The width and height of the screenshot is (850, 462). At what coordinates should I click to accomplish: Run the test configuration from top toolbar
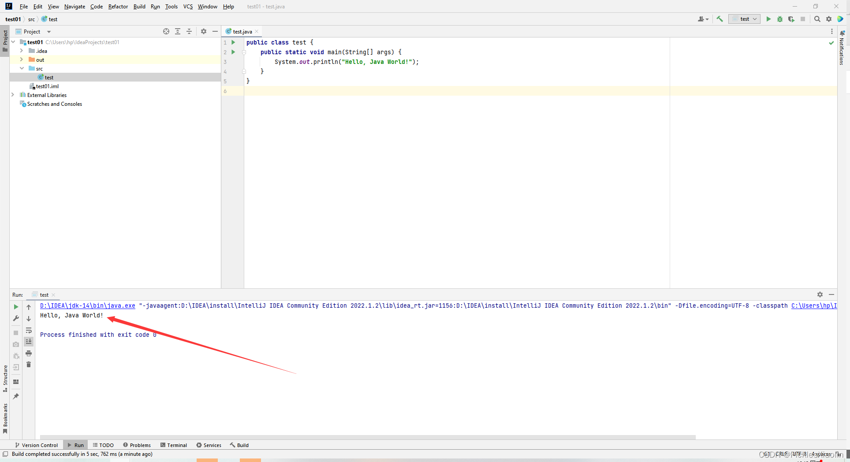[768, 19]
